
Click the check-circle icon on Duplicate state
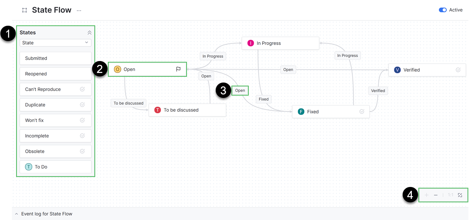(x=82, y=105)
